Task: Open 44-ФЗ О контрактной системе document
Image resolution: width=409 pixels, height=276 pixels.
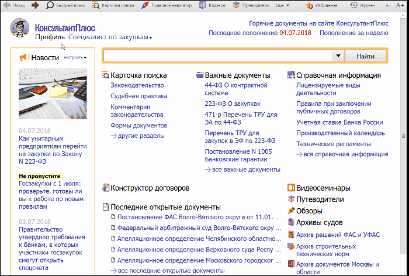Action: point(236,89)
